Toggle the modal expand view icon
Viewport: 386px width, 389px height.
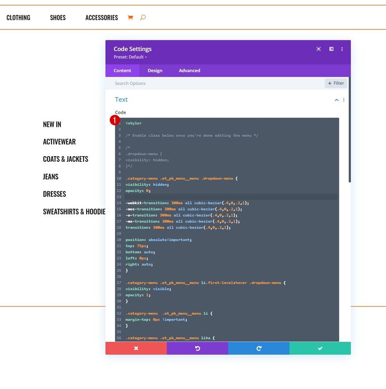pyautogui.click(x=331, y=49)
